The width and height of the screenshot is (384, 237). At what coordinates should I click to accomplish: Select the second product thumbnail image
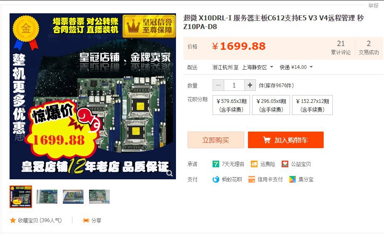47,197
